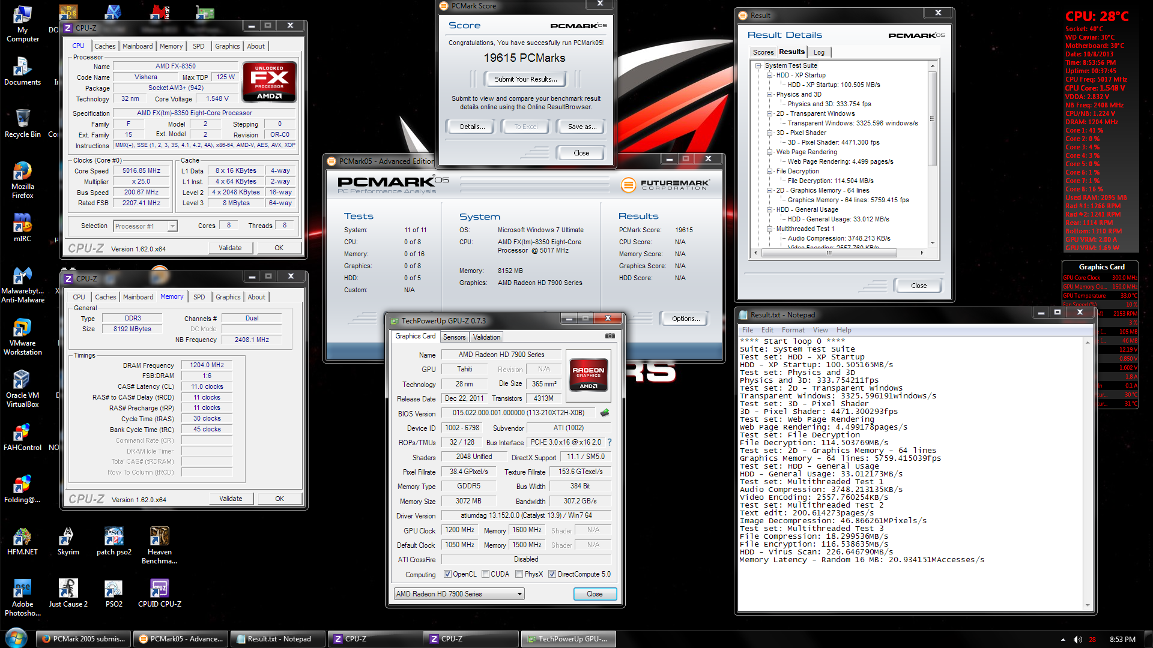Collapse the 2D - Transparent Windows node

[770, 113]
